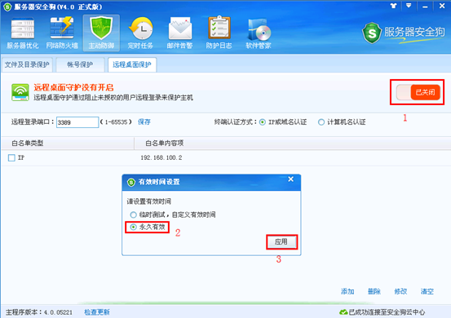The width and height of the screenshot is (451, 318).
Task: Open the 服务器优化 server optimization module
Action: [23, 33]
